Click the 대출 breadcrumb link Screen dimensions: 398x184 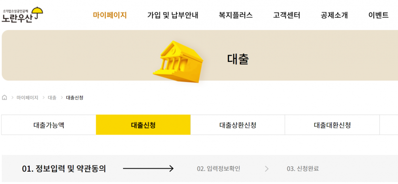(52, 97)
